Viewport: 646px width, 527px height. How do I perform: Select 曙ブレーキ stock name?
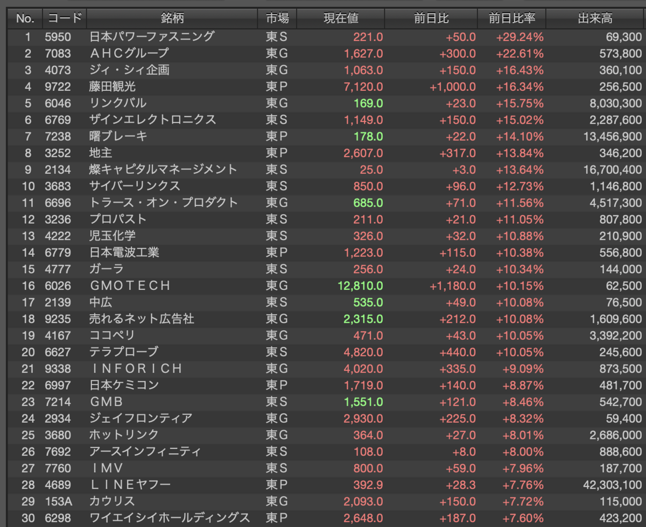(118, 136)
